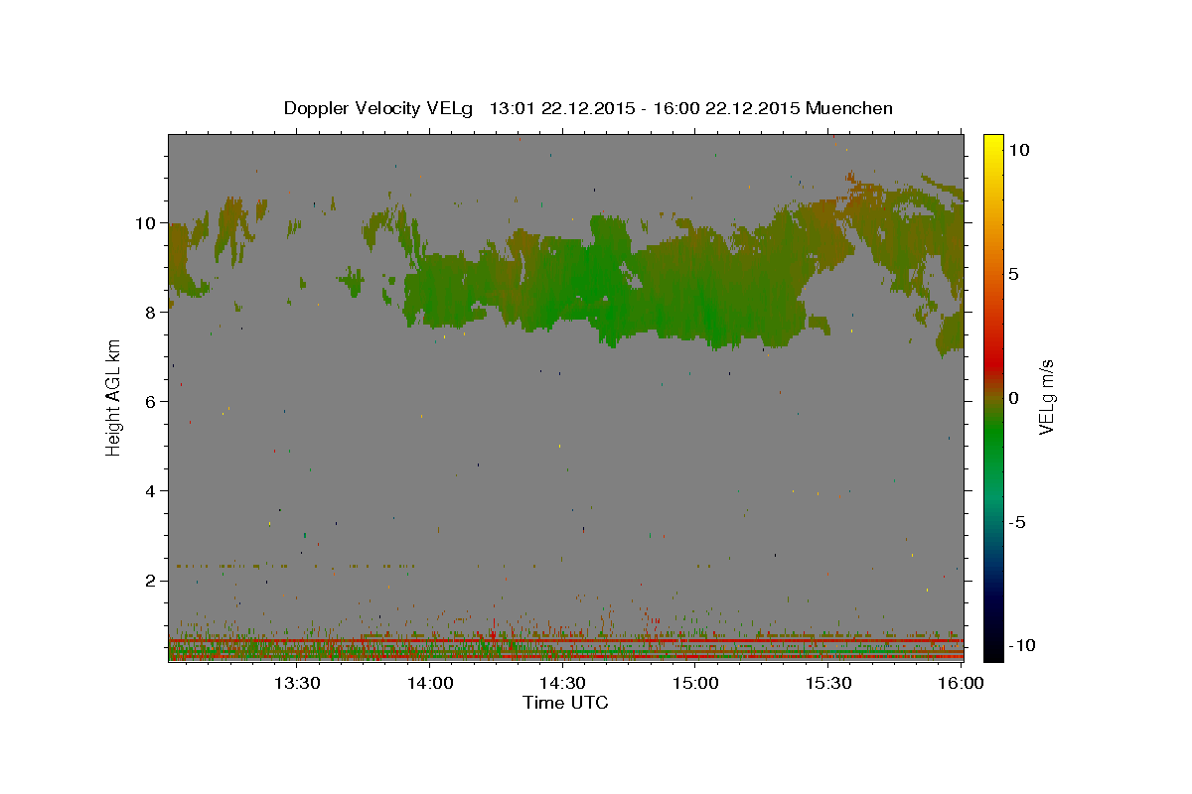Screen dimensions: 1192x794
Task: Click the height axis label 8
Action: 153,312
